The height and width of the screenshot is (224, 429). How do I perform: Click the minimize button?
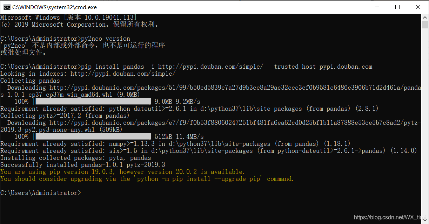point(377,7)
